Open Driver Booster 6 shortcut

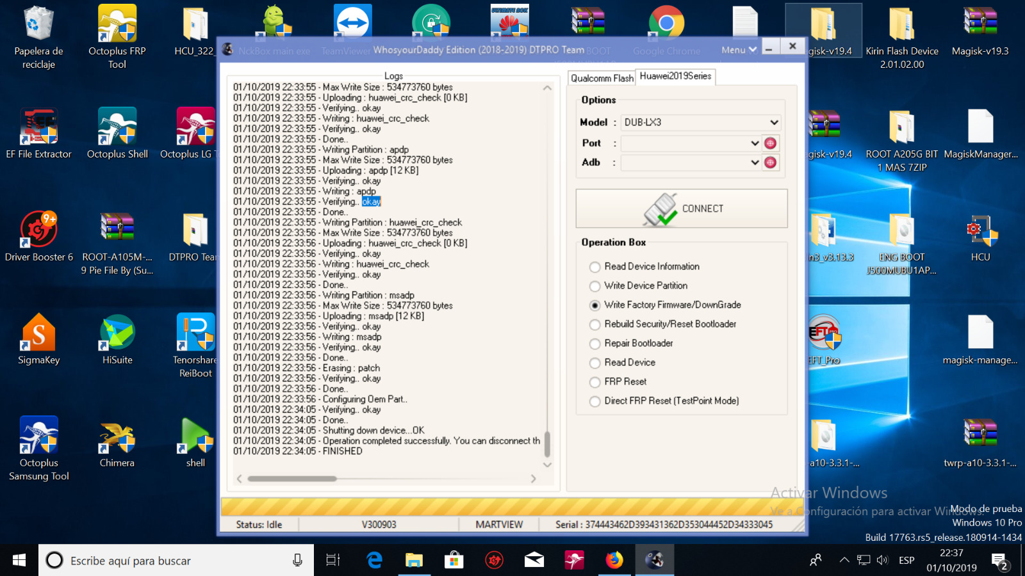click(x=38, y=237)
